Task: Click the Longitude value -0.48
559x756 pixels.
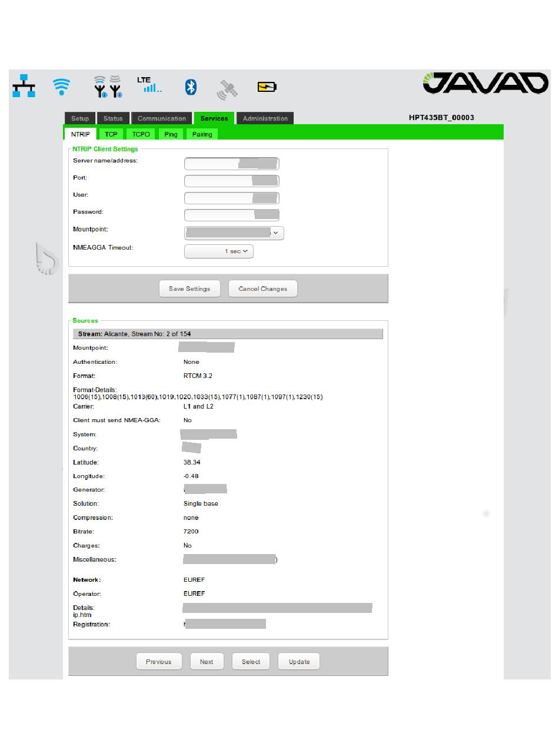Action: [191, 476]
